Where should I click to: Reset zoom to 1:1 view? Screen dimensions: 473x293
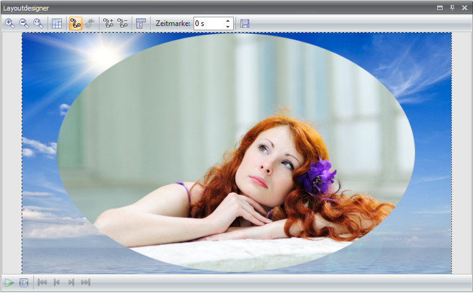click(x=38, y=23)
